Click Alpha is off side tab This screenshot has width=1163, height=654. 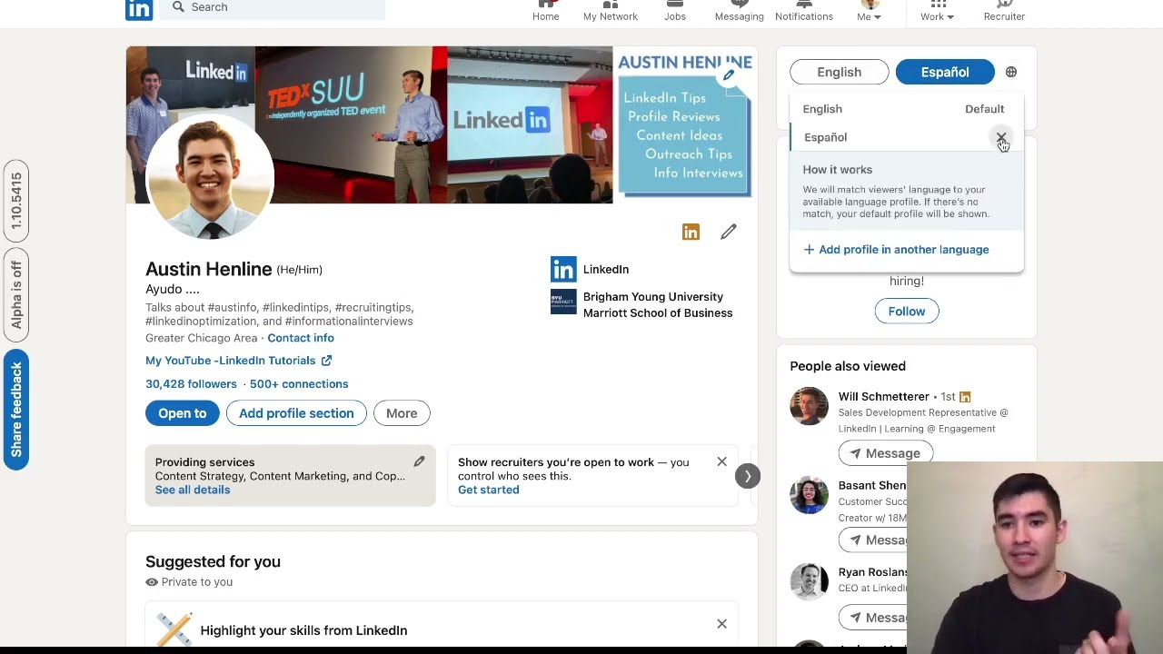click(15, 295)
